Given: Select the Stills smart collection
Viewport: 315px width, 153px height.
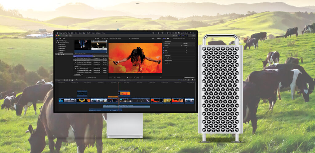Looking at the screenshot, I should 62,52.
